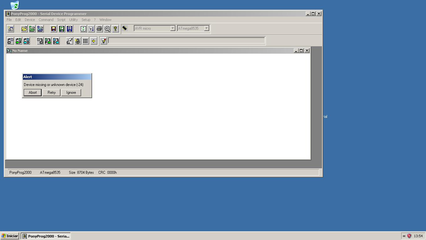Open the Window menu
This screenshot has height=240, width=426.
coord(105,20)
